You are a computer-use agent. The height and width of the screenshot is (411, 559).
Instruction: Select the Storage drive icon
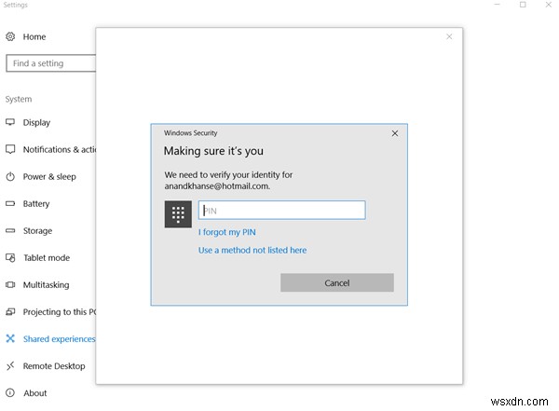10,230
